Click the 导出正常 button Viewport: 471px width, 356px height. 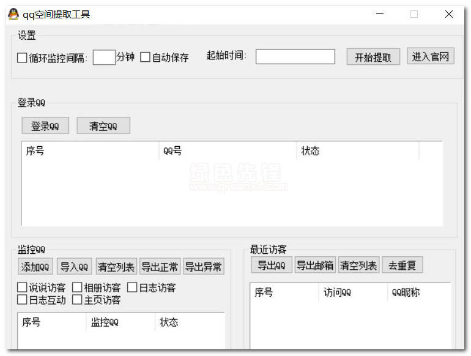160,266
